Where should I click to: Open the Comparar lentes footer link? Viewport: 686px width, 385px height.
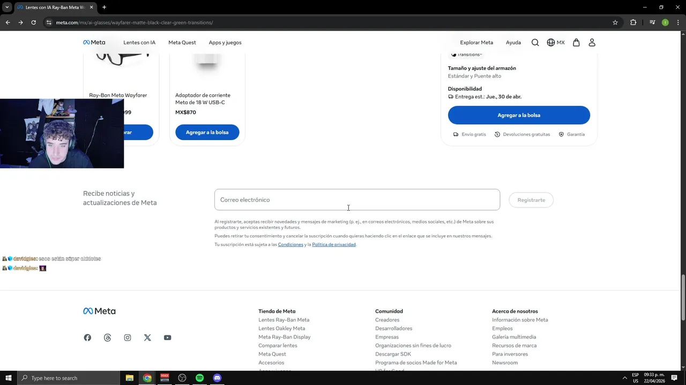pyautogui.click(x=278, y=345)
